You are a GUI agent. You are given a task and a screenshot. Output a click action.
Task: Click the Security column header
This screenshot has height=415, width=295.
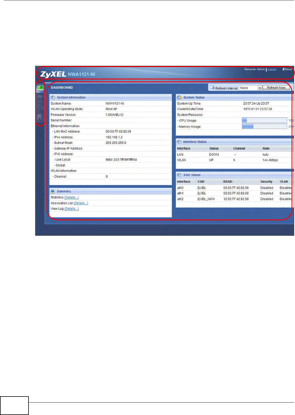click(266, 182)
